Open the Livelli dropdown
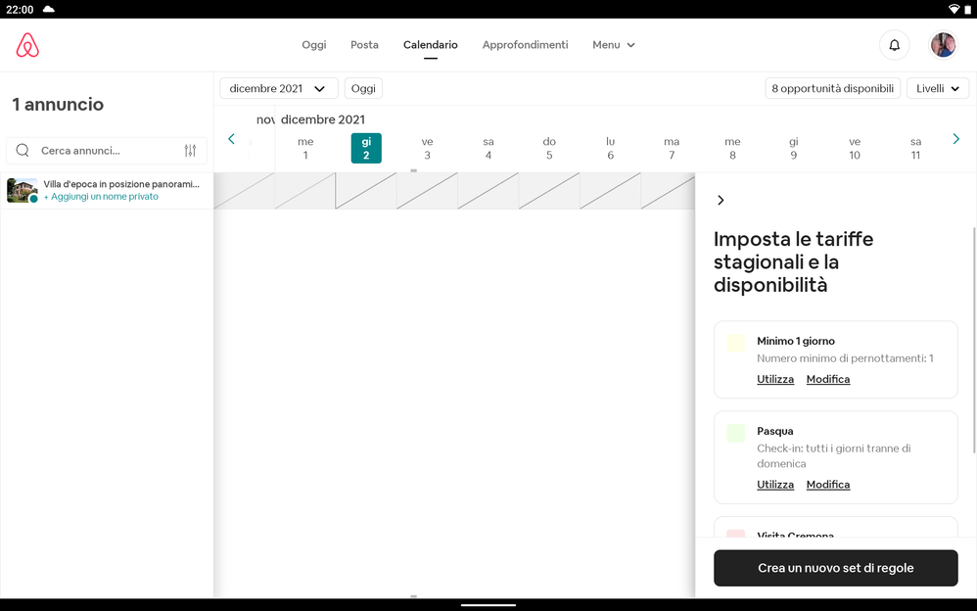Viewport: 977px width, 611px height. [x=937, y=88]
